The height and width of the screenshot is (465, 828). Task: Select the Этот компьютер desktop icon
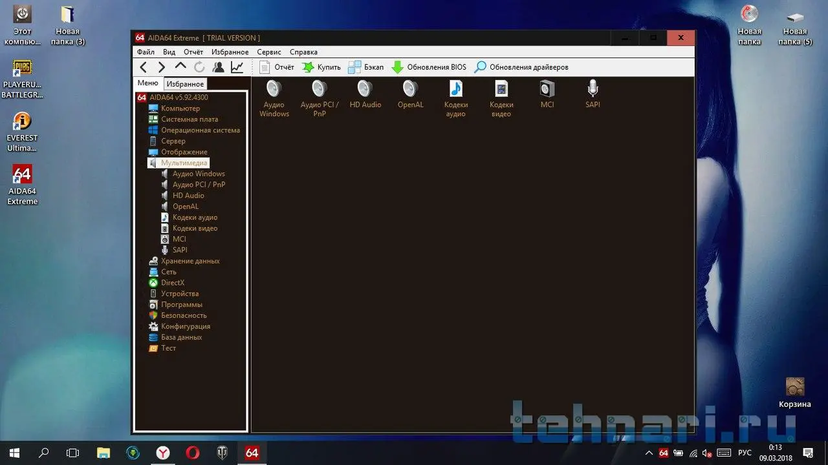pyautogui.click(x=23, y=25)
